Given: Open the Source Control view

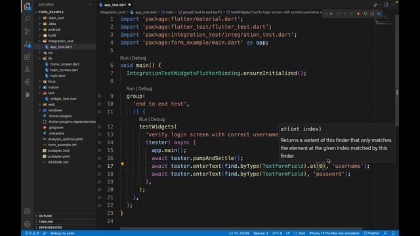Looking at the screenshot, I should coord(27,31).
